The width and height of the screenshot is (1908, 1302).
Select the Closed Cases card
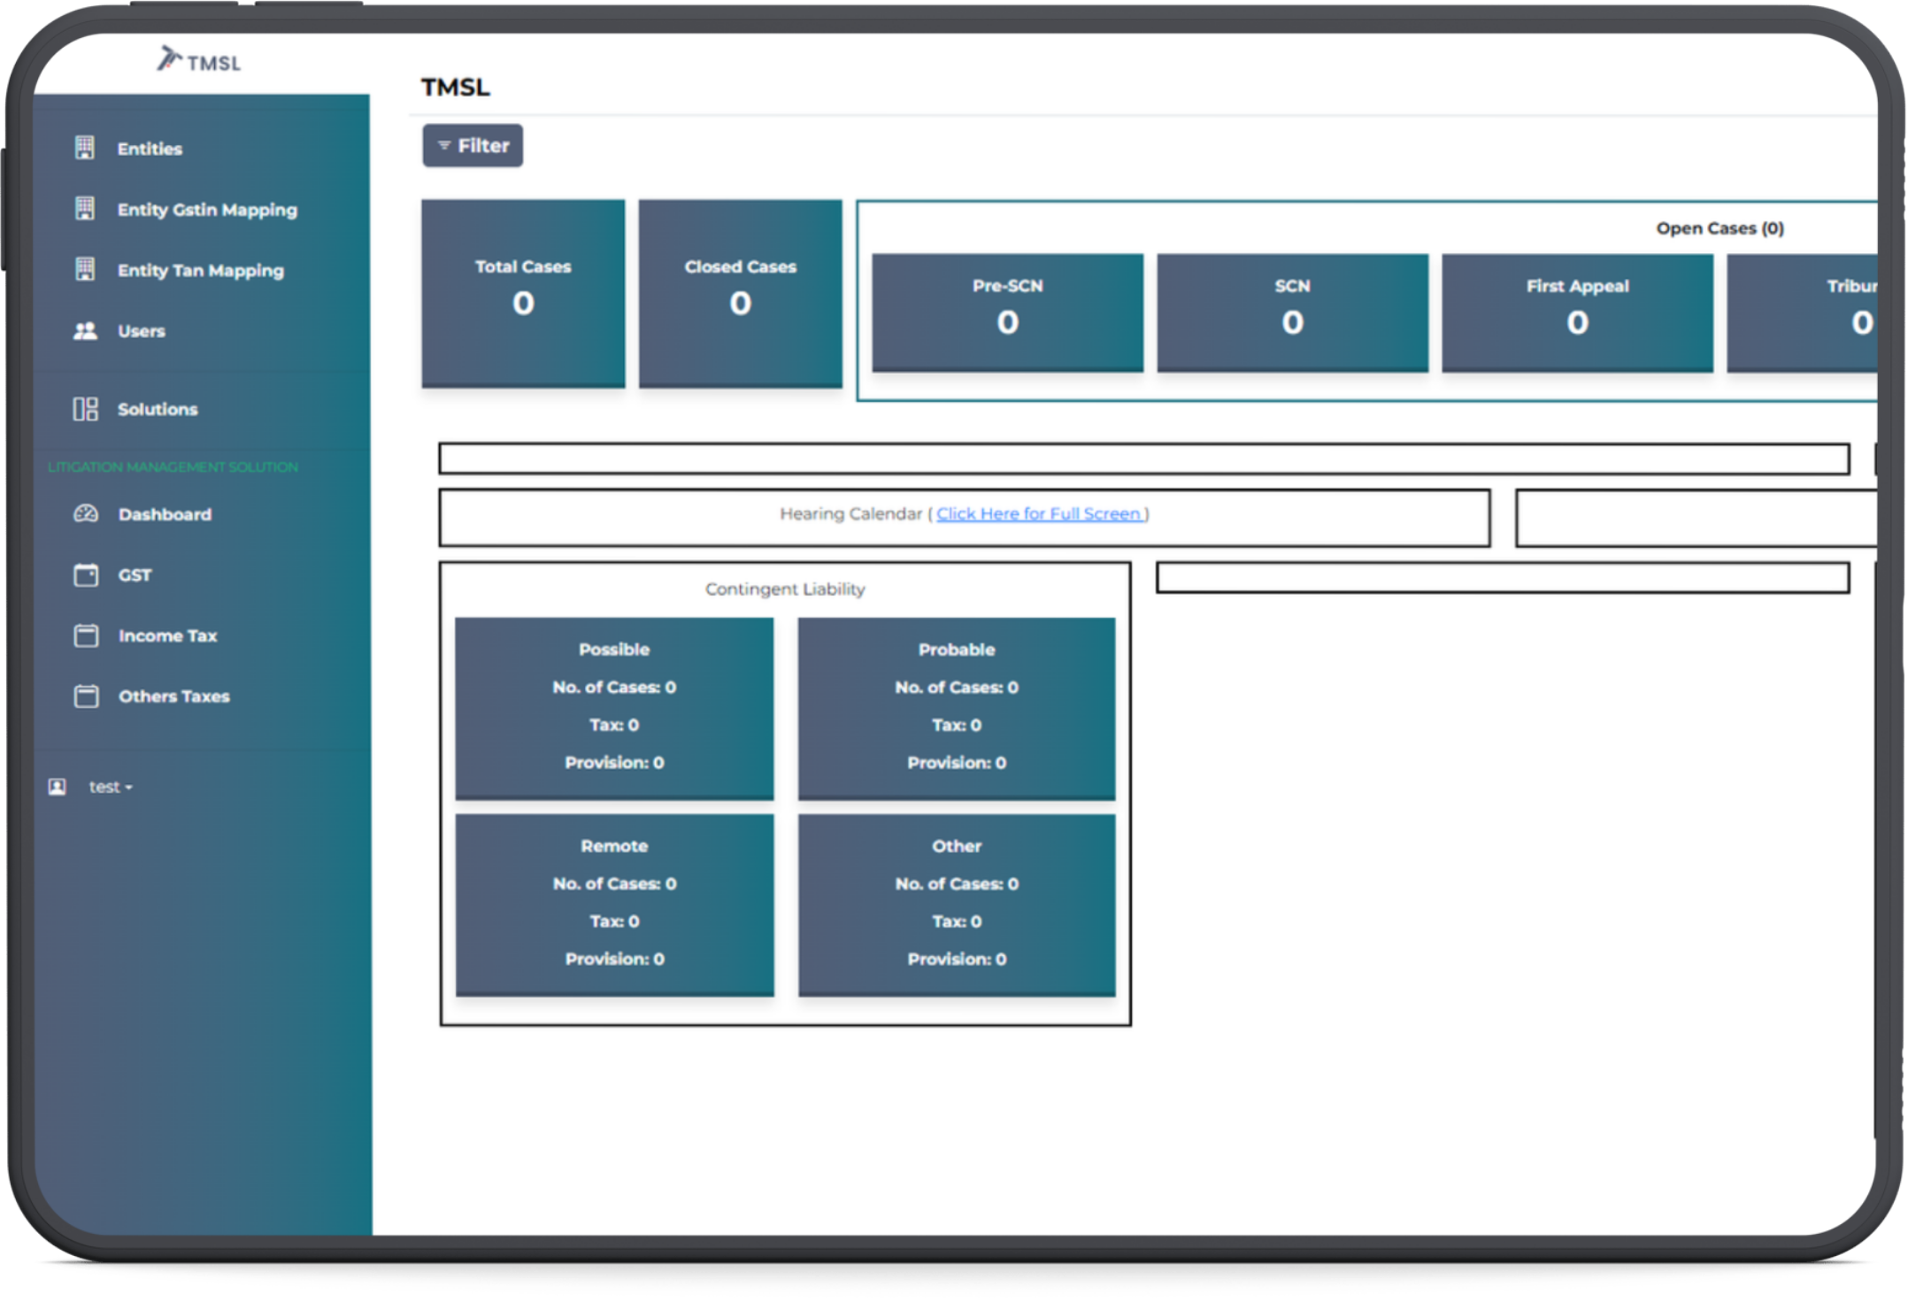pos(740,293)
